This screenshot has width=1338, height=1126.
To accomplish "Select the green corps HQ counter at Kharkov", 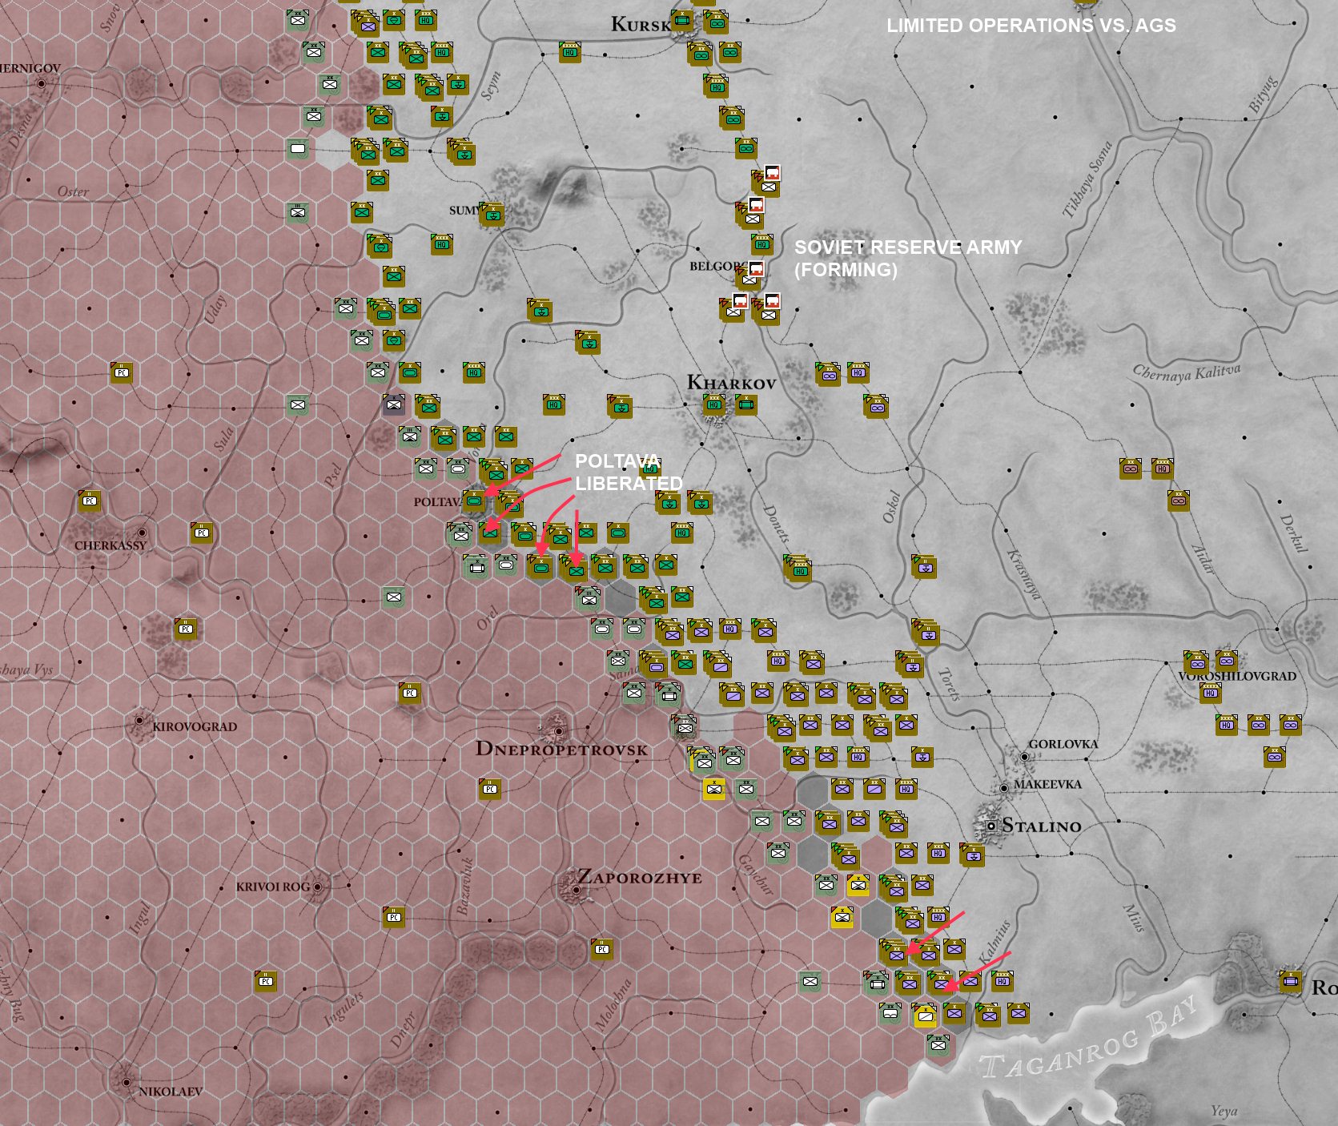I will pos(713,404).
